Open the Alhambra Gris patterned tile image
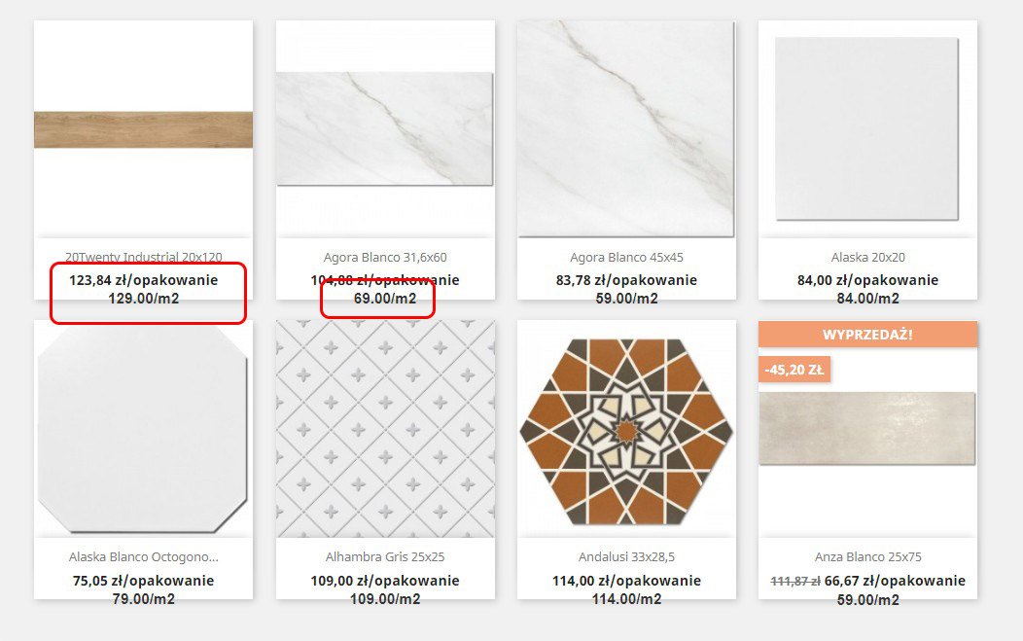Screen dimensions: 1023x641 (x=385, y=429)
